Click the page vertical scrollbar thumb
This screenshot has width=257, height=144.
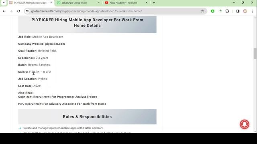coord(255,54)
